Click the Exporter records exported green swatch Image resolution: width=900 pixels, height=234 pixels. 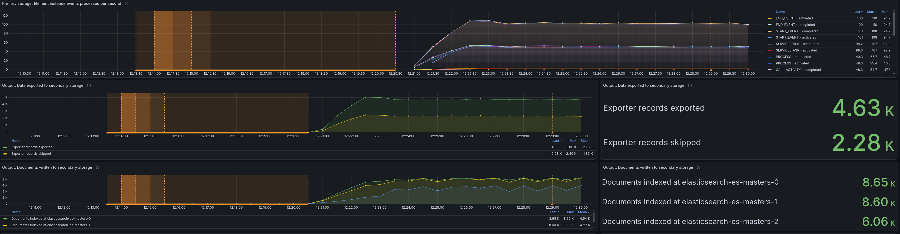pos(5,147)
